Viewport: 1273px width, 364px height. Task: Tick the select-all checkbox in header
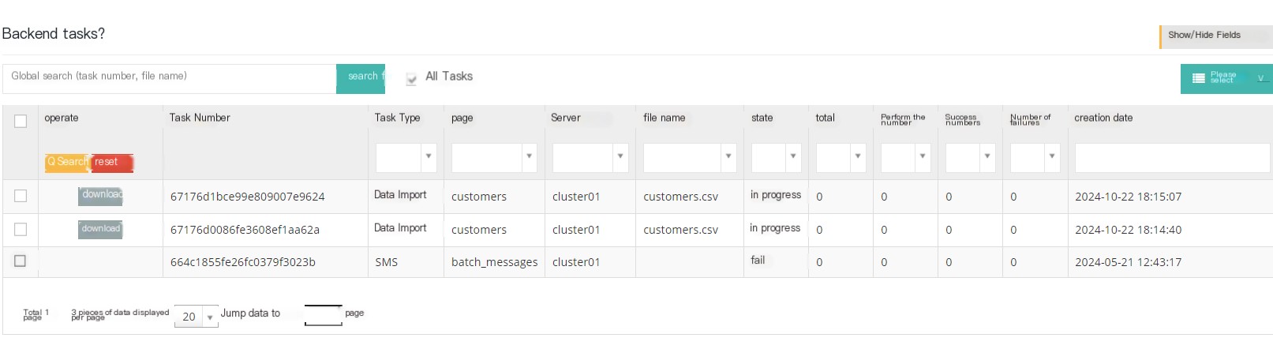[x=21, y=121]
